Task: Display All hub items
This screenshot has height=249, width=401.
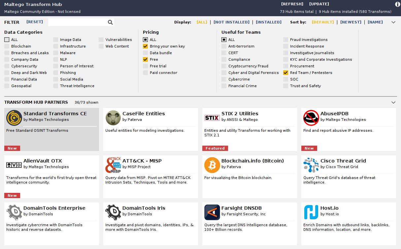Action: (x=202, y=22)
